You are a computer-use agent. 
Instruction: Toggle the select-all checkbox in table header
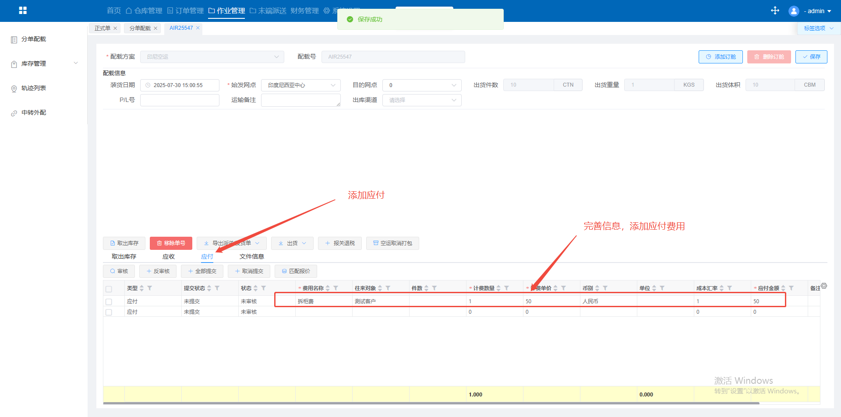(109, 289)
